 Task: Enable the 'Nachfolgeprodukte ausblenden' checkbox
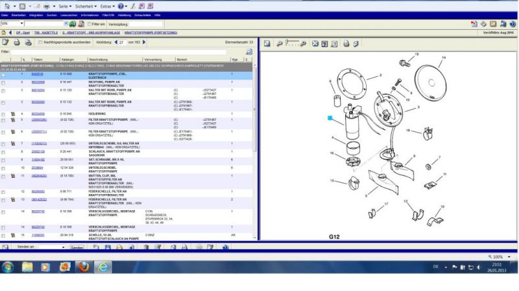[x=40, y=43]
